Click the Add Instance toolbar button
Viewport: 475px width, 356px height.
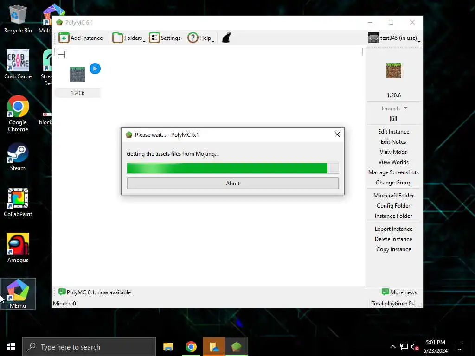pyautogui.click(x=81, y=38)
